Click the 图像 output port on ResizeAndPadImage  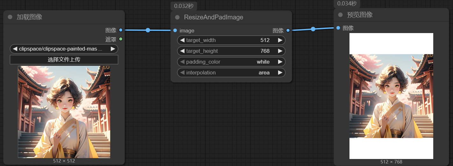pos(288,31)
